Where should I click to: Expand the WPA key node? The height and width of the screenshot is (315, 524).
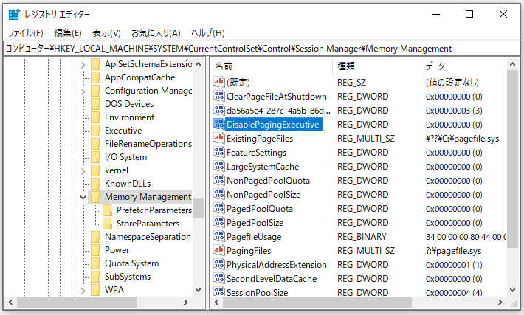(83, 291)
